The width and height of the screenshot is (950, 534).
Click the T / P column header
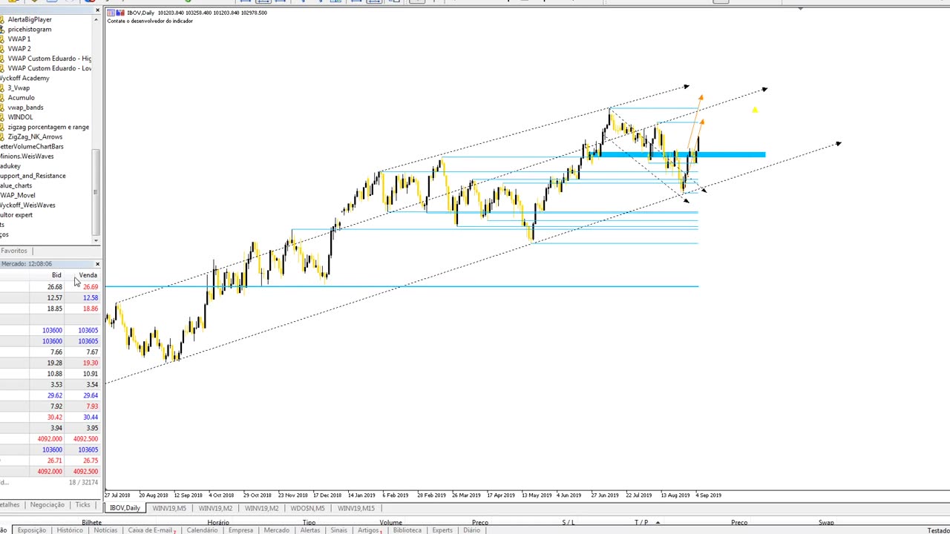coord(641,522)
